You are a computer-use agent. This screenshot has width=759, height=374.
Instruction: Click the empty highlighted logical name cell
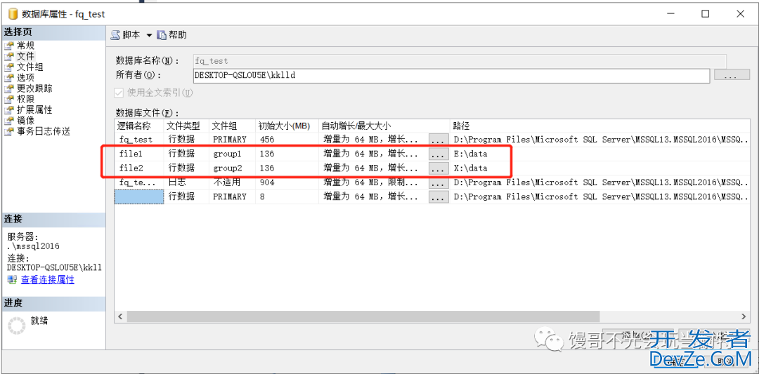coord(139,196)
